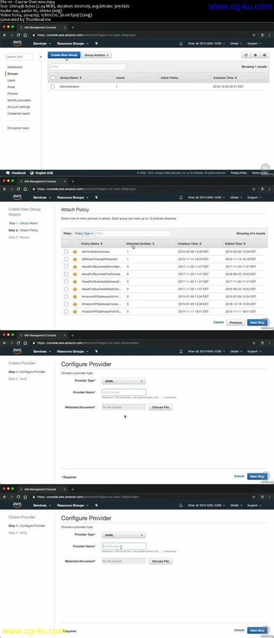Open the Brian account menu in the Groups frame
Screen dimensions: 274x638
(x=206, y=43)
